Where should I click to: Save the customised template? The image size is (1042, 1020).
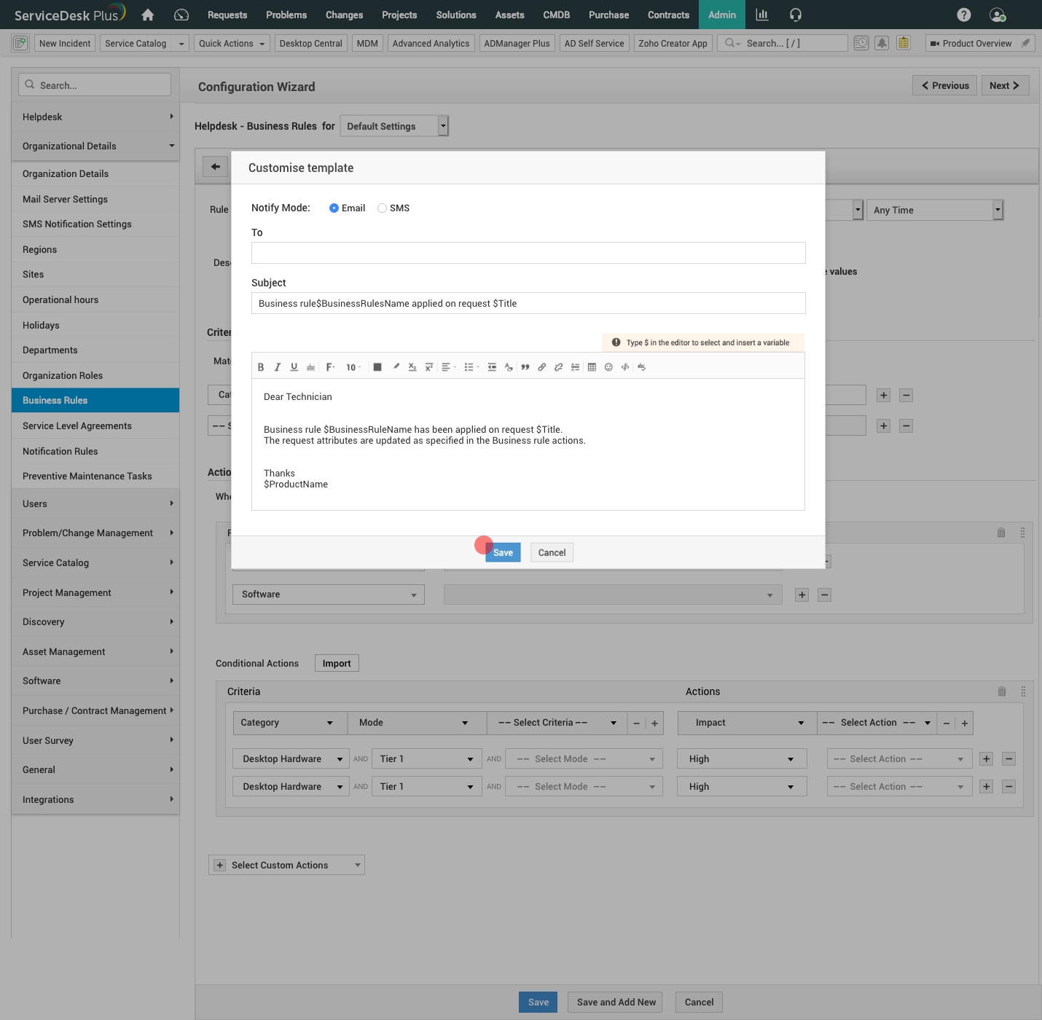(x=503, y=552)
